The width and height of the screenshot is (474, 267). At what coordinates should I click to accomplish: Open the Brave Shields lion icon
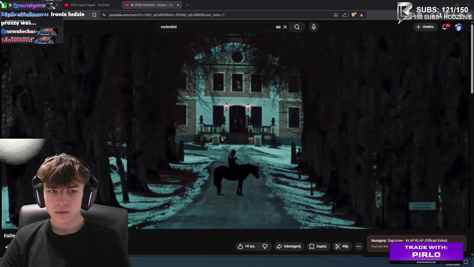[x=354, y=15]
